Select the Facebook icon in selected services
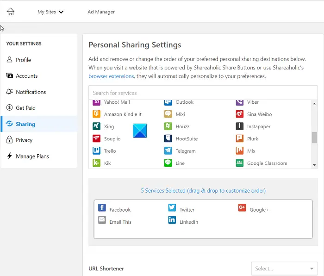This screenshot has width=324, height=276. click(x=102, y=207)
